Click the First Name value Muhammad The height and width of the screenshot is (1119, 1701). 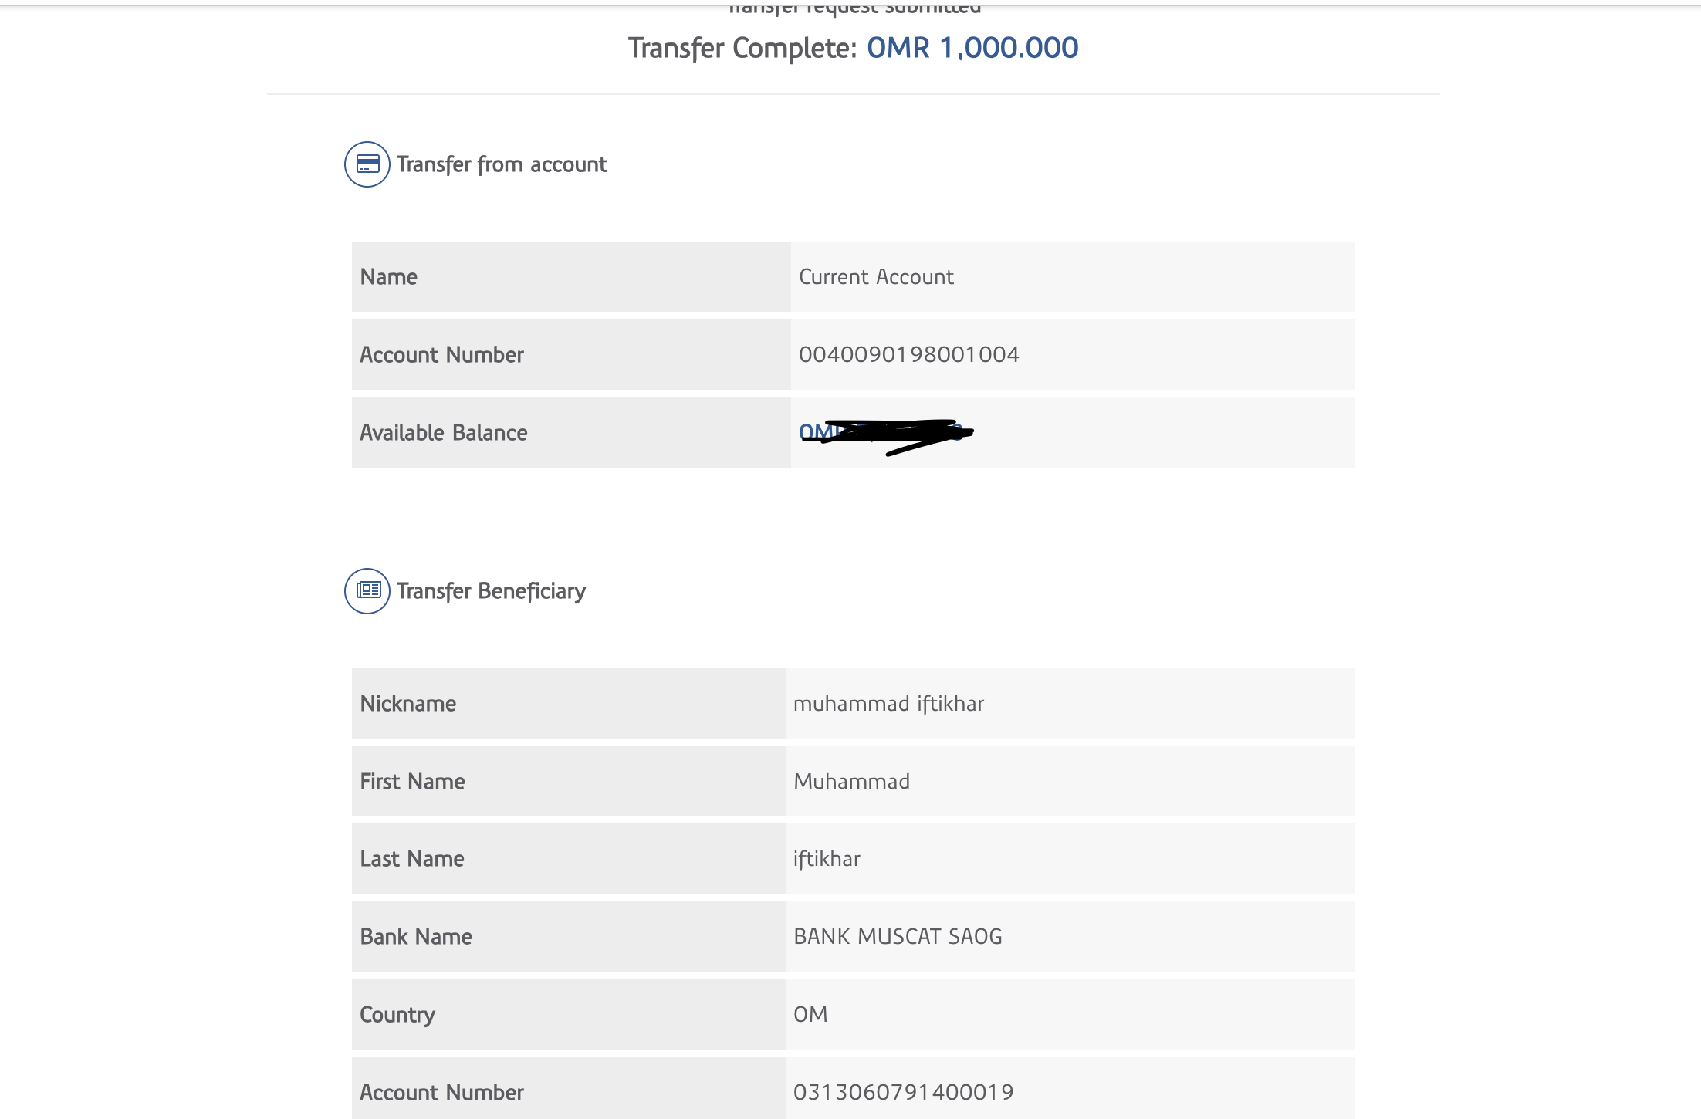point(851,782)
